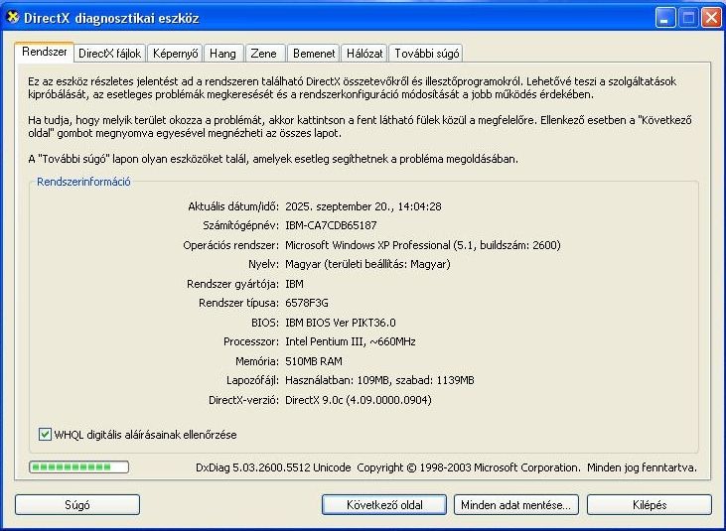Click the Rendszerinformáció group label

(x=83, y=182)
